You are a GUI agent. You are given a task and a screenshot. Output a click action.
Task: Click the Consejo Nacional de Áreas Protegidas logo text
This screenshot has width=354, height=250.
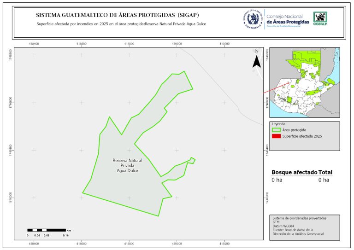tap(288, 19)
